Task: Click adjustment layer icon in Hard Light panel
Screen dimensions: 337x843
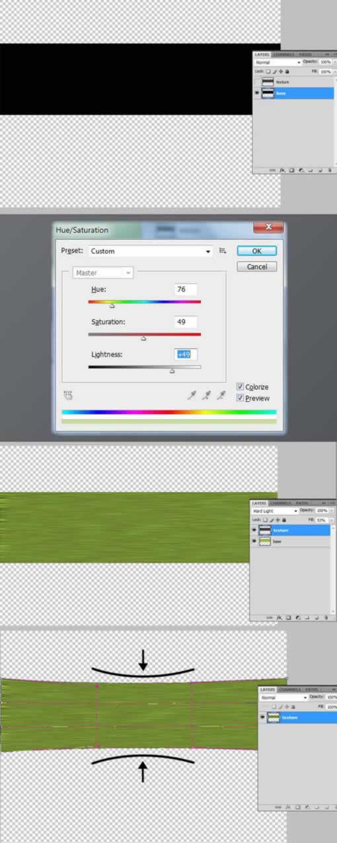Action: [298, 617]
